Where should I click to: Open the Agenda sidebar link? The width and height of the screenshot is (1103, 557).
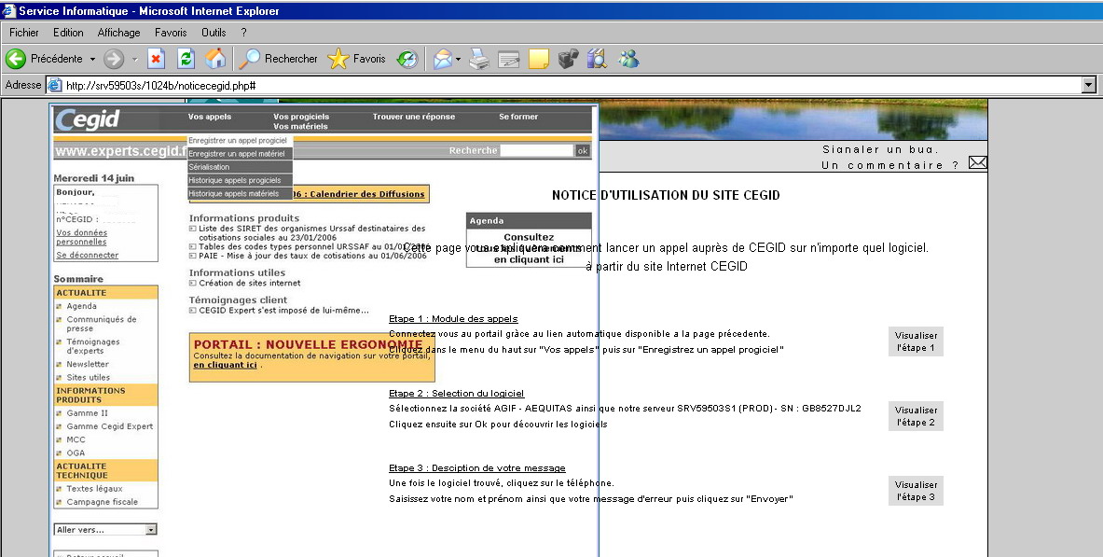point(82,306)
